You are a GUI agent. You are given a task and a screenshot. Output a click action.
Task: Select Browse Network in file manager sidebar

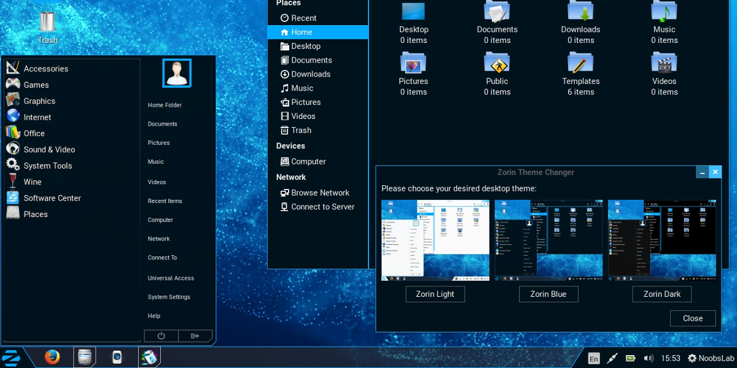point(318,193)
